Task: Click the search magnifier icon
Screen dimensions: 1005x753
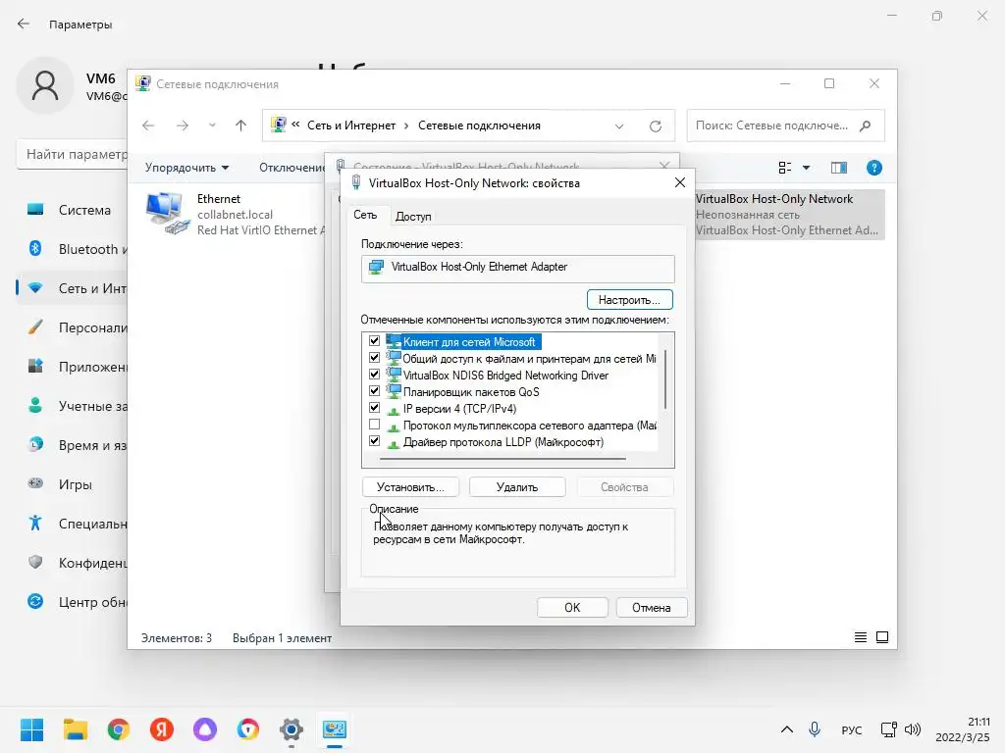Action: click(866, 125)
